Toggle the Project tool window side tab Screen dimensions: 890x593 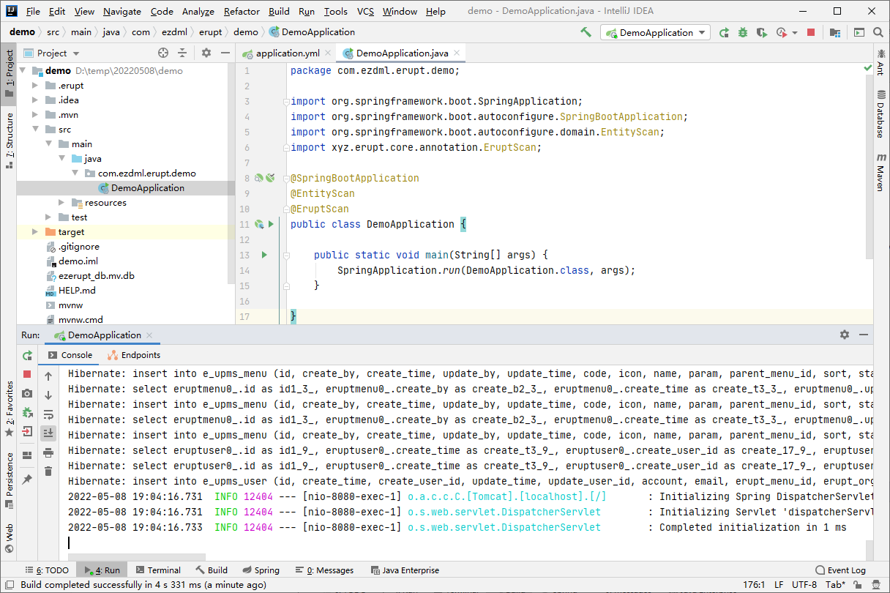(x=9, y=73)
